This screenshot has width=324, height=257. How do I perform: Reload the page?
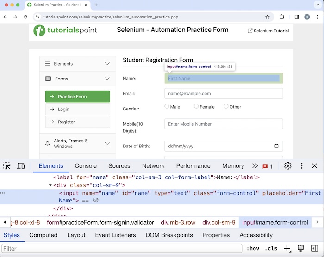[25, 17]
